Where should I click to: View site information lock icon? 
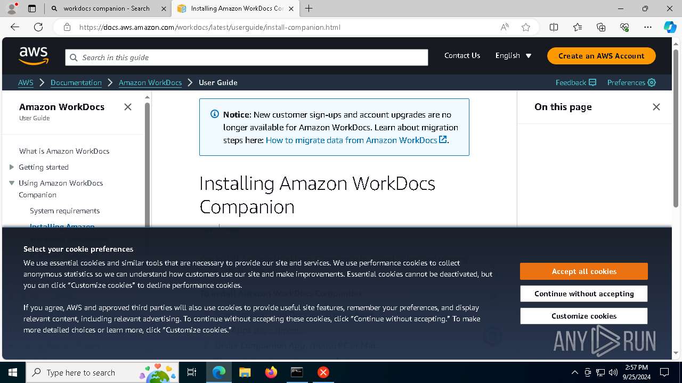(x=67, y=27)
